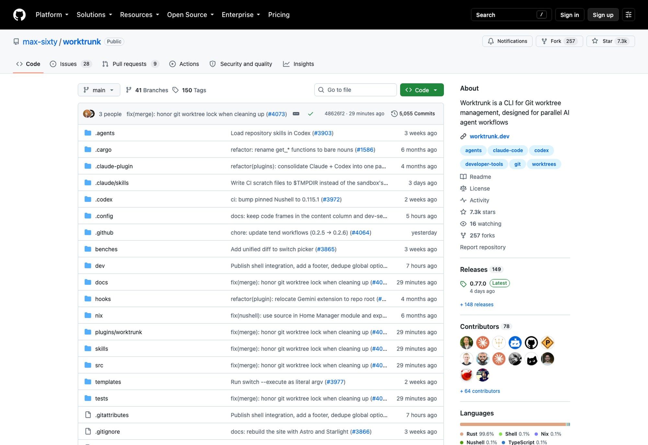Viewport: 648px width, 445px height.
Task: Open the templates folder
Action: pyautogui.click(x=108, y=382)
